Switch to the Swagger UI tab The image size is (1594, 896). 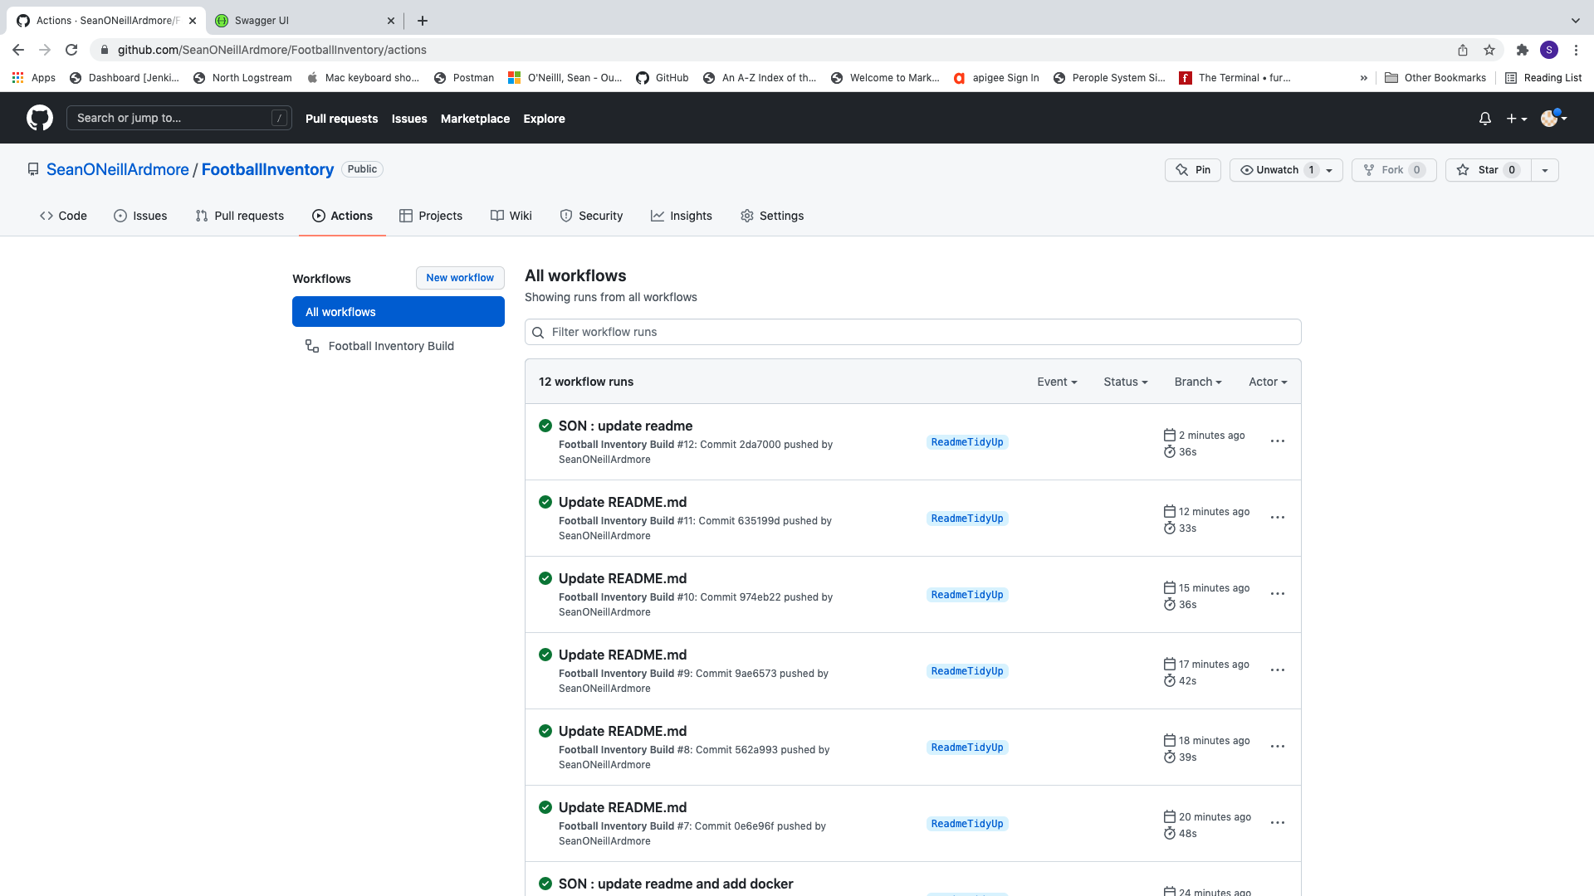(x=304, y=21)
